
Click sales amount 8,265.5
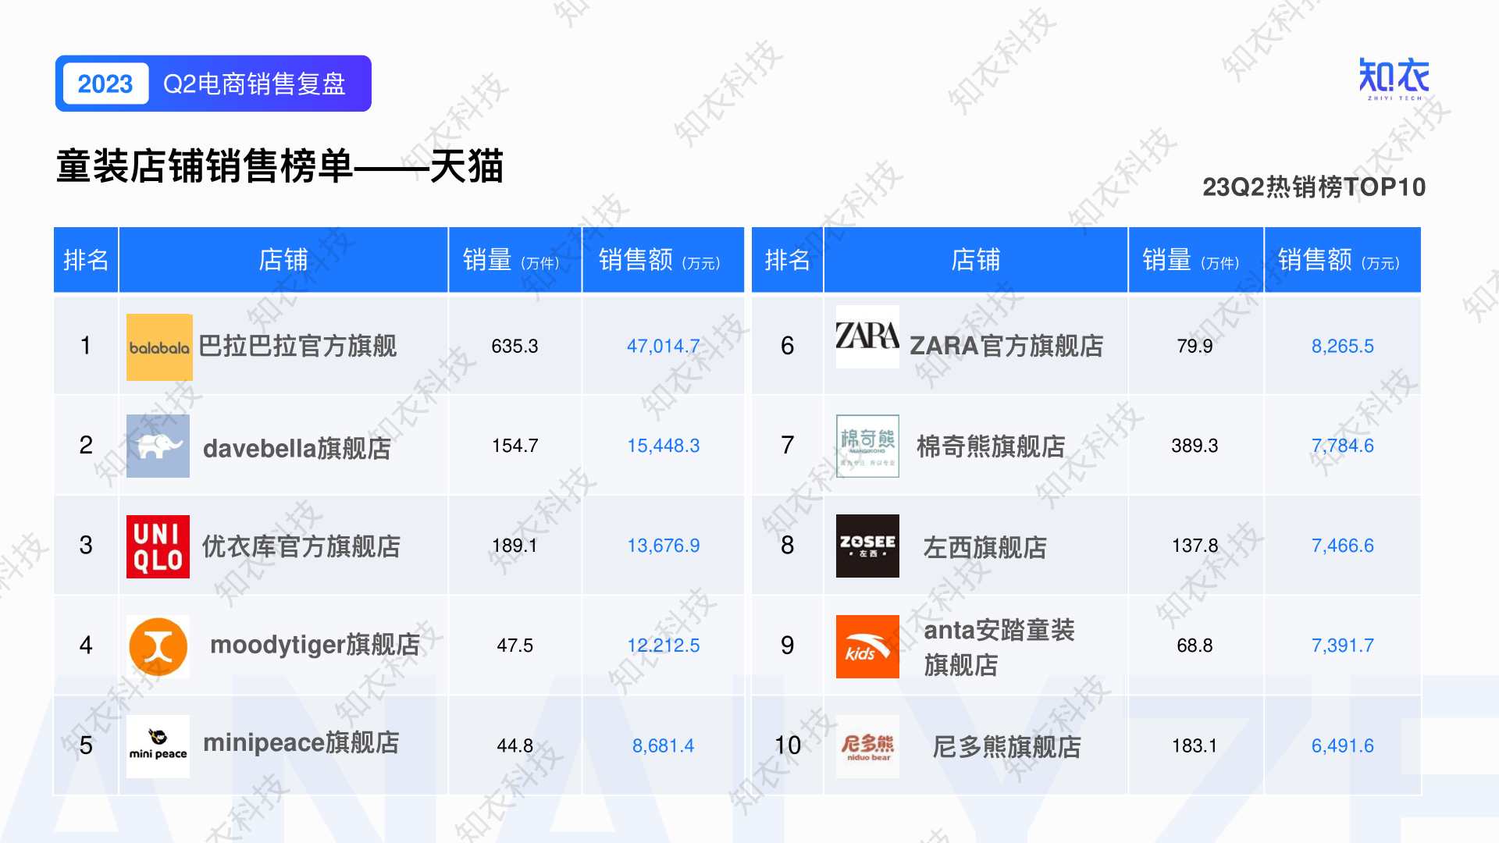click(1342, 346)
